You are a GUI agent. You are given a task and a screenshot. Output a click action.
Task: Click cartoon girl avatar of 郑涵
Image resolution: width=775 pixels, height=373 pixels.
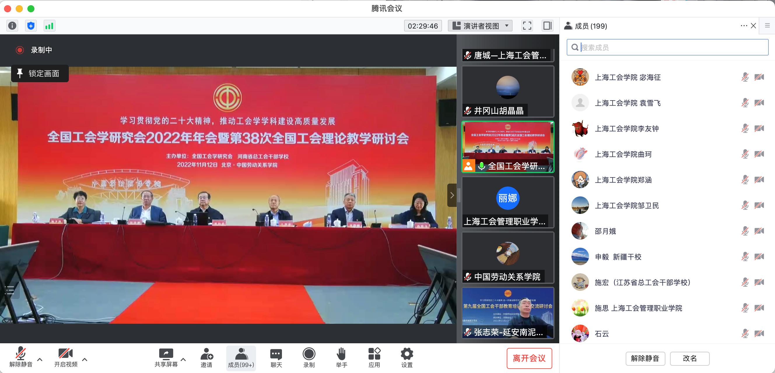pos(580,180)
